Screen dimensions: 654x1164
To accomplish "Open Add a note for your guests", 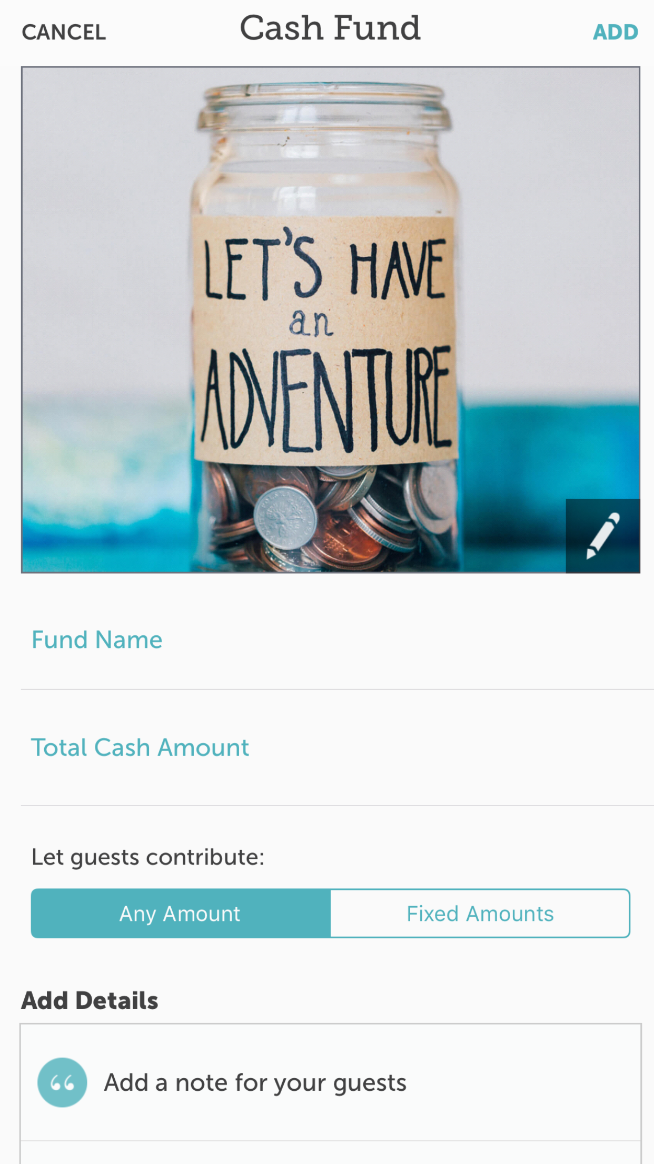I will [255, 1083].
